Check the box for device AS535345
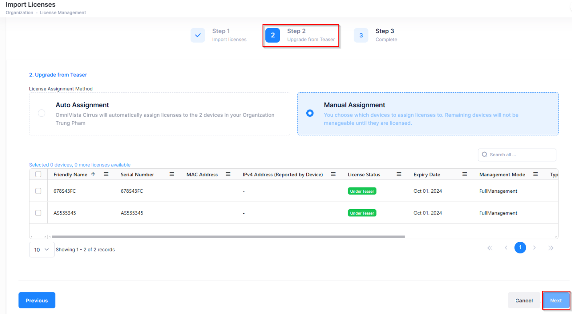Viewport: 572px width, 314px height. click(38, 213)
